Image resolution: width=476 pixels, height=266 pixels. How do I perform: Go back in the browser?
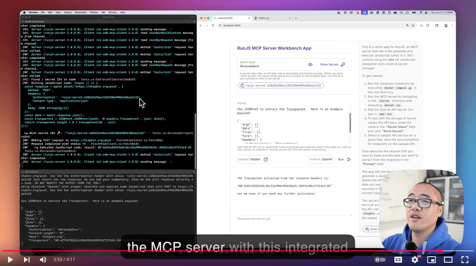click(201, 25)
